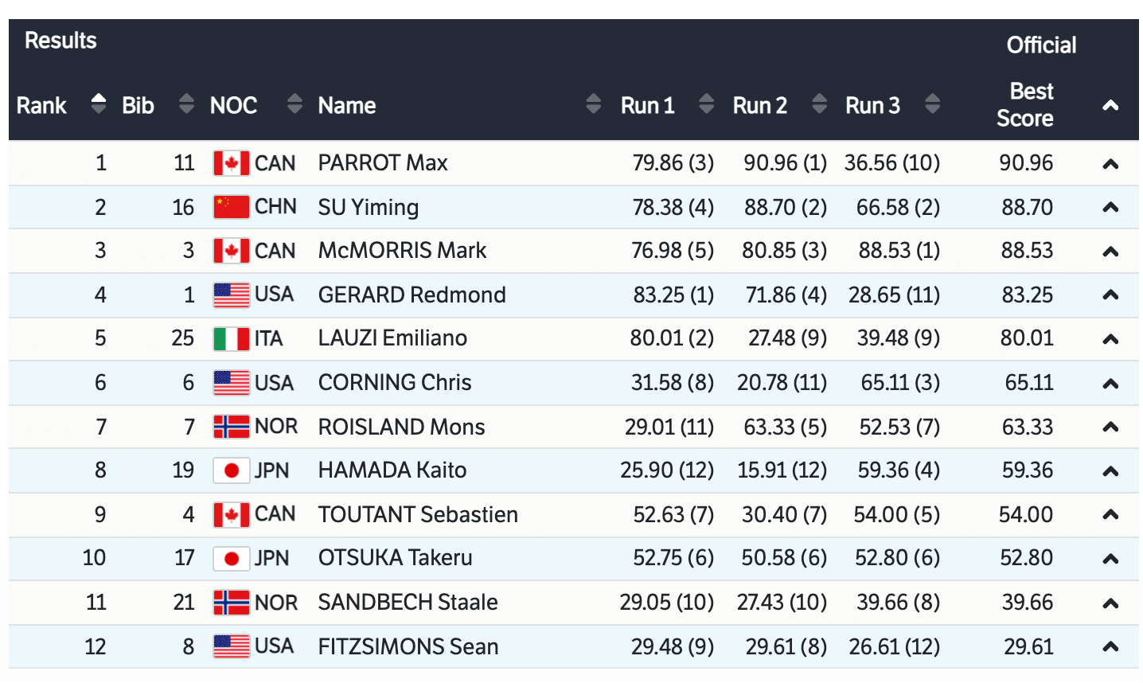
Task: Click the Japan flag for HAMADA Kaito
Action: [231, 470]
